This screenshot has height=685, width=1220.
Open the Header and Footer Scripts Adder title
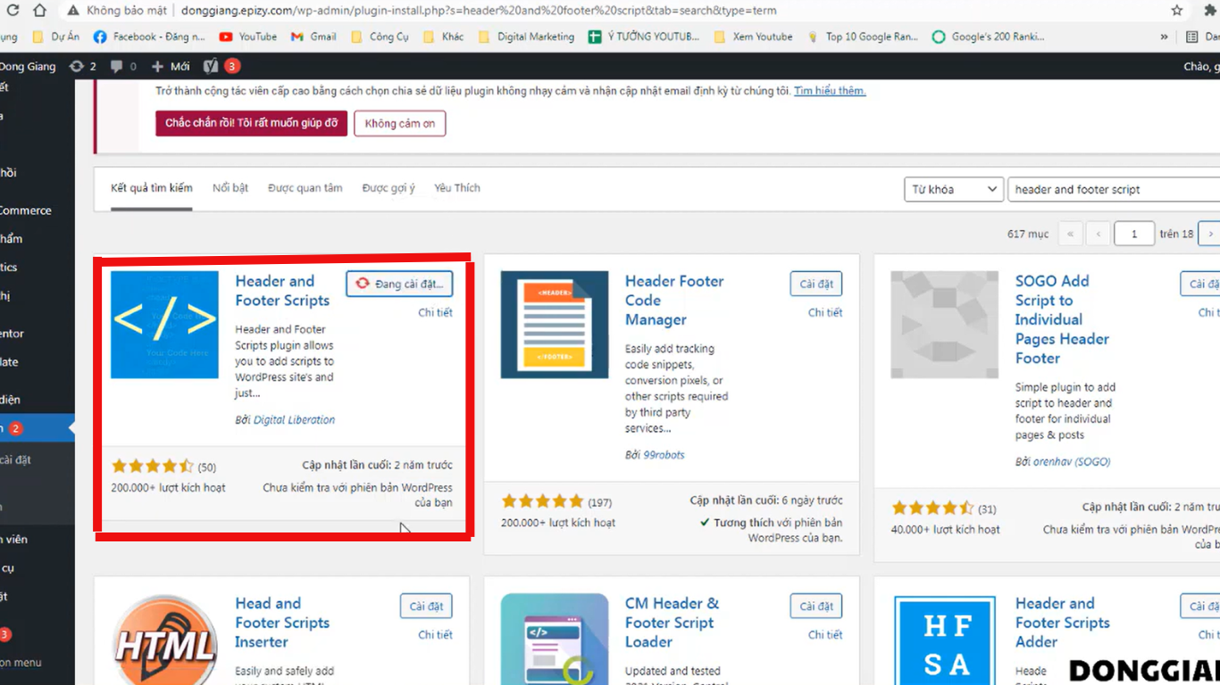1063,623
